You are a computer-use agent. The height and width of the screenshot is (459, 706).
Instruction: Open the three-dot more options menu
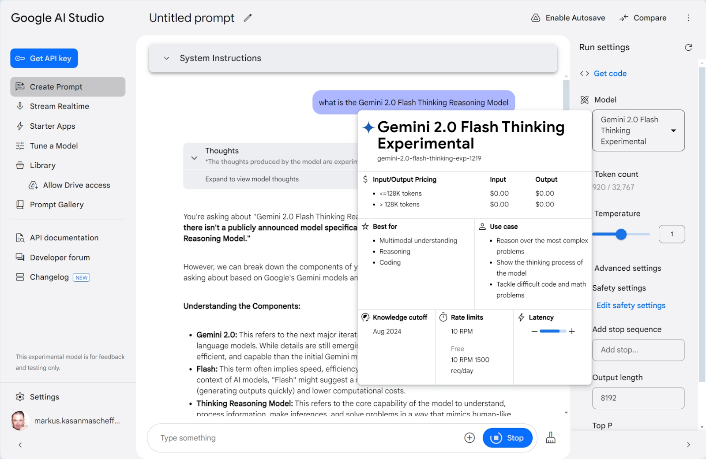click(x=688, y=18)
